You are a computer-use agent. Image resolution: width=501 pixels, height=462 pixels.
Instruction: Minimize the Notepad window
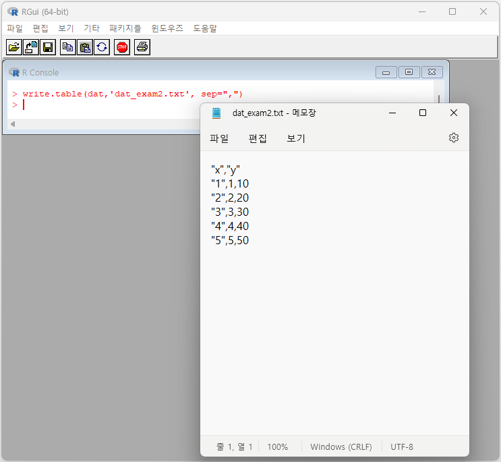click(392, 113)
